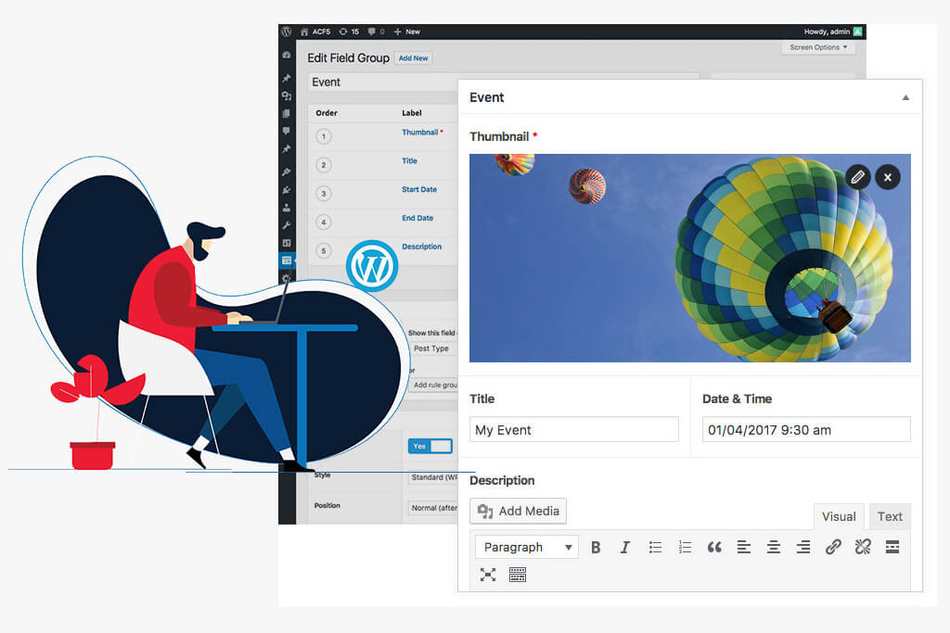Viewport: 950px width, 633px height.
Task: Click the Title field containing My Event
Action: 573,430
